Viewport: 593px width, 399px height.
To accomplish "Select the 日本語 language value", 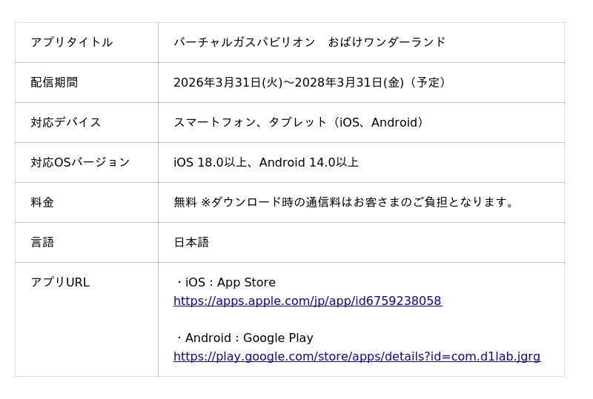I will point(191,242).
